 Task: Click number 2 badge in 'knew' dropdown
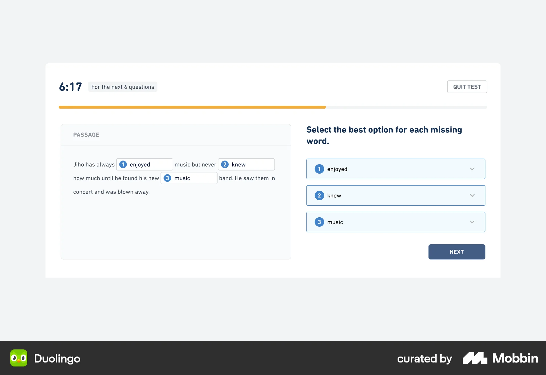pos(319,195)
